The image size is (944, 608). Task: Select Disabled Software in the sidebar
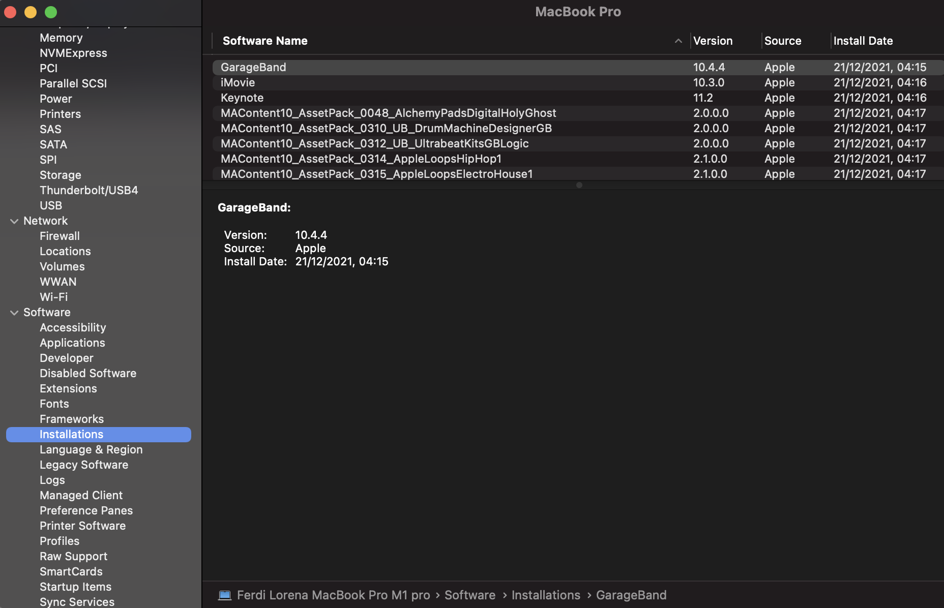88,374
